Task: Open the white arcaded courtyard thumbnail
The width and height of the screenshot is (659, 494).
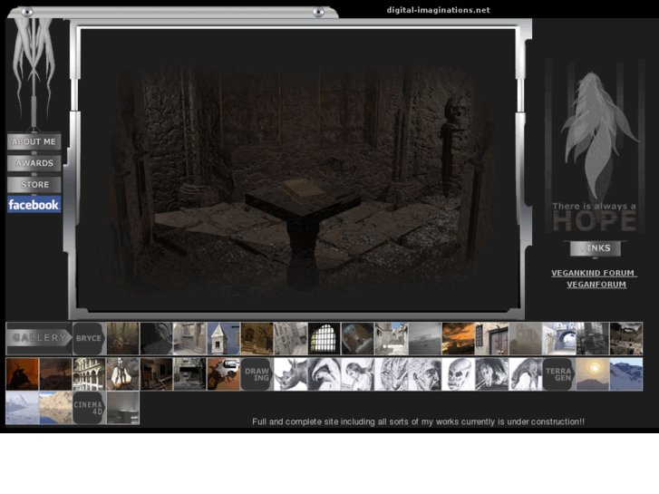Action: (89, 374)
